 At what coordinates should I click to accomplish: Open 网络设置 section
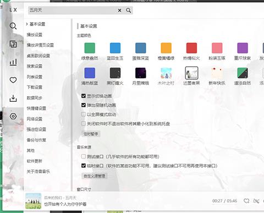tap(35, 119)
